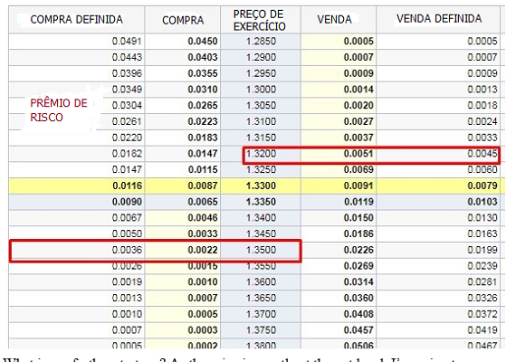Click the COMPRA column header
Screen dimensions: 506x362
click(x=183, y=20)
